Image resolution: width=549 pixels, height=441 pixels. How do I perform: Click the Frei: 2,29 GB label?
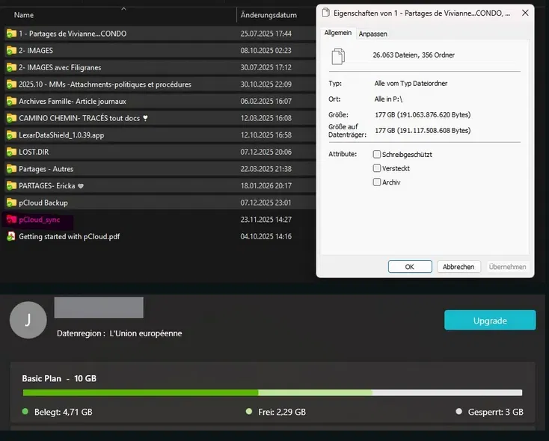coord(282,412)
